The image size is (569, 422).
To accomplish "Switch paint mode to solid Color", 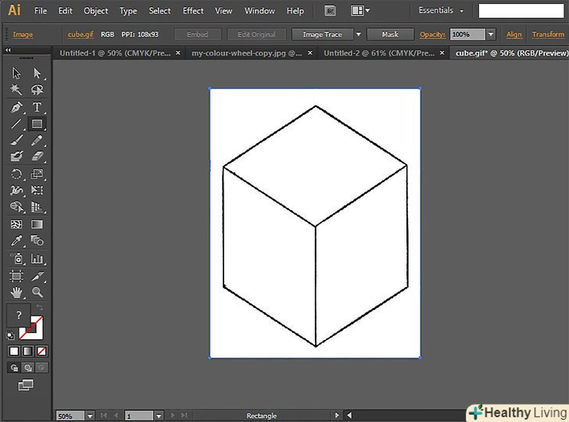I will coord(13,351).
